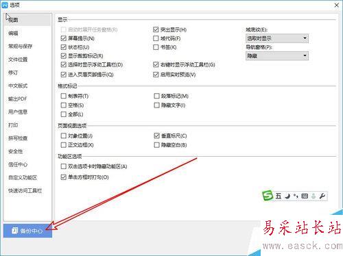Check the 对象位置(J) option
Screen dimensions: 343x256
pos(64,136)
